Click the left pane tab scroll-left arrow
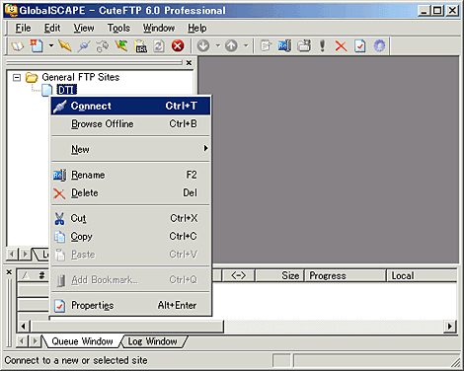The image size is (464, 371). tap(12, 254)
